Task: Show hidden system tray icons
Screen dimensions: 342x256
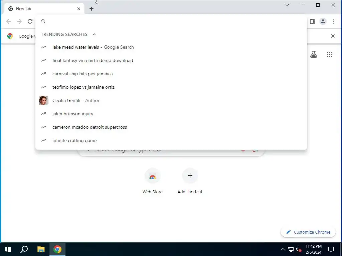Action: (283, 249)
